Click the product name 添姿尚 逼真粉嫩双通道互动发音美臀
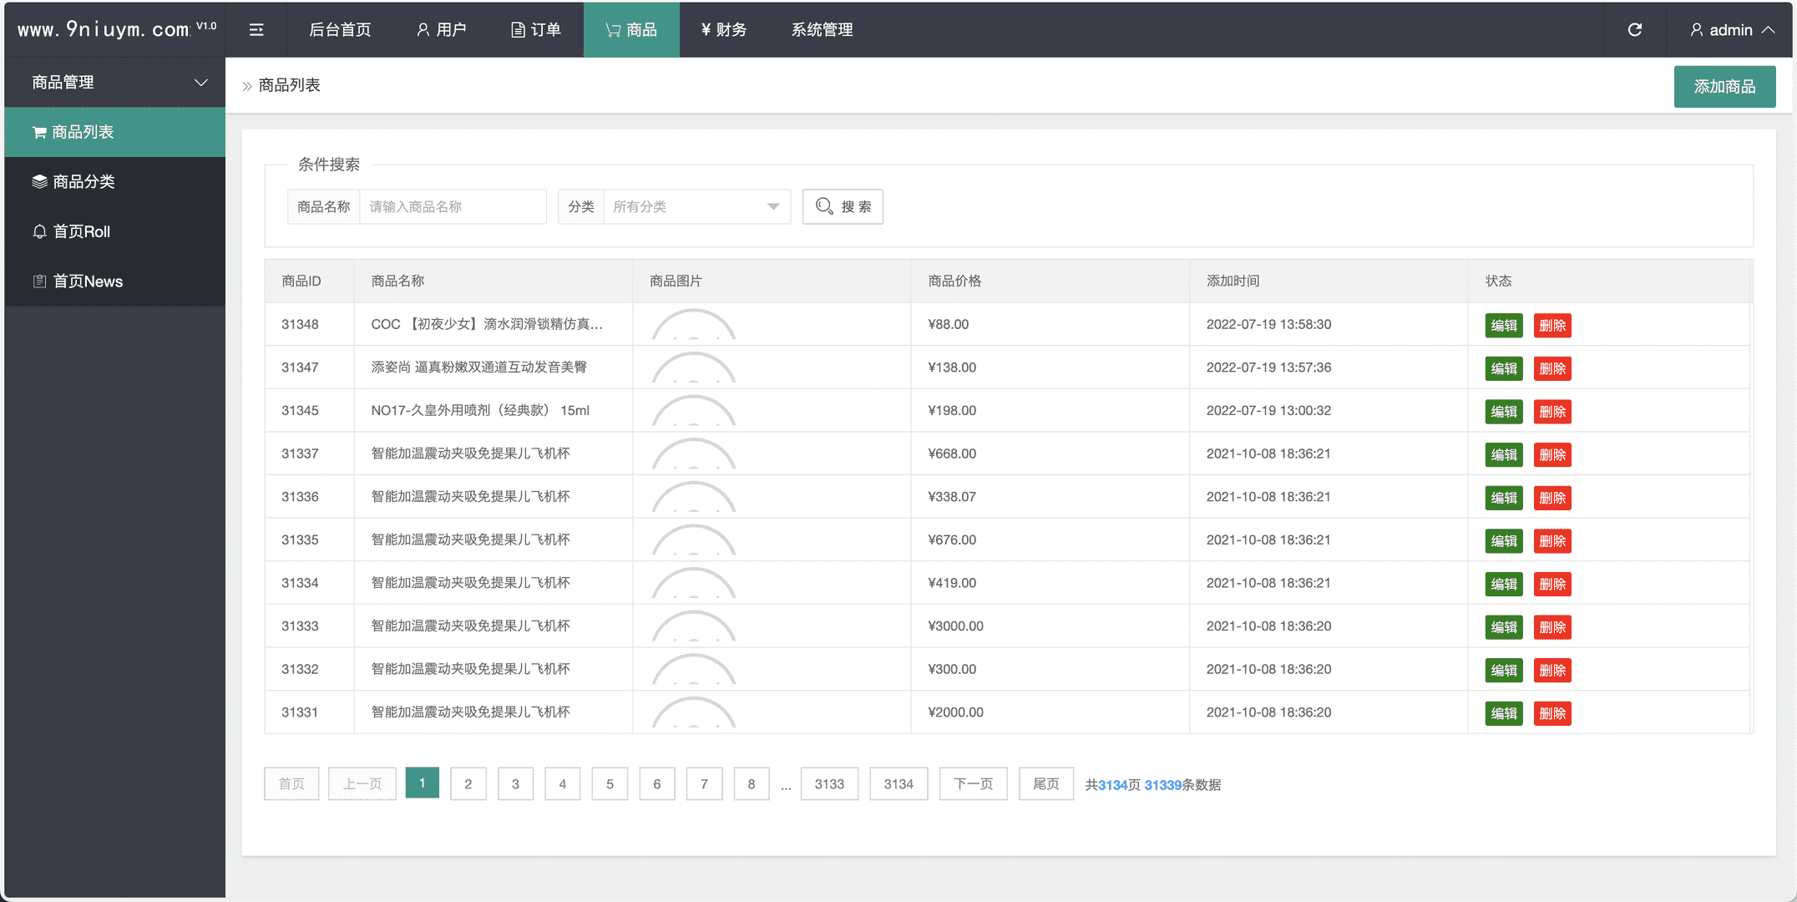Screen dimensions: 1797x902 (x=479, y=367)
